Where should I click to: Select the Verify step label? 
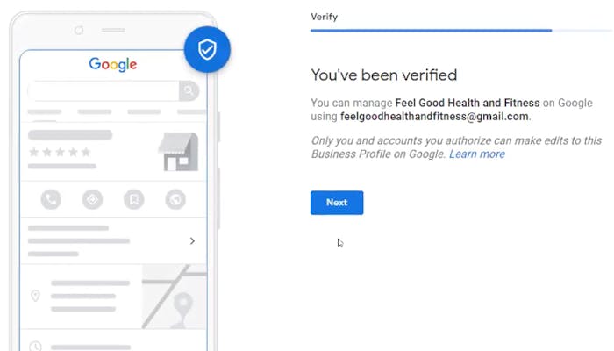tap(324, 17)
